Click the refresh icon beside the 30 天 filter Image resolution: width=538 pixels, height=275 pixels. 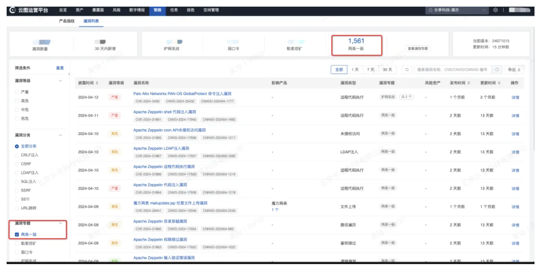point(407,70)
